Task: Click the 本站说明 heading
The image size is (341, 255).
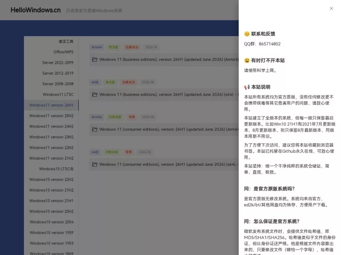Action: point(261,87)
